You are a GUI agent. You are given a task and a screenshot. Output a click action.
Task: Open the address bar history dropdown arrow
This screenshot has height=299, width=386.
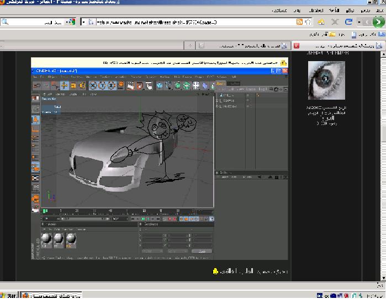coord(84,22)
